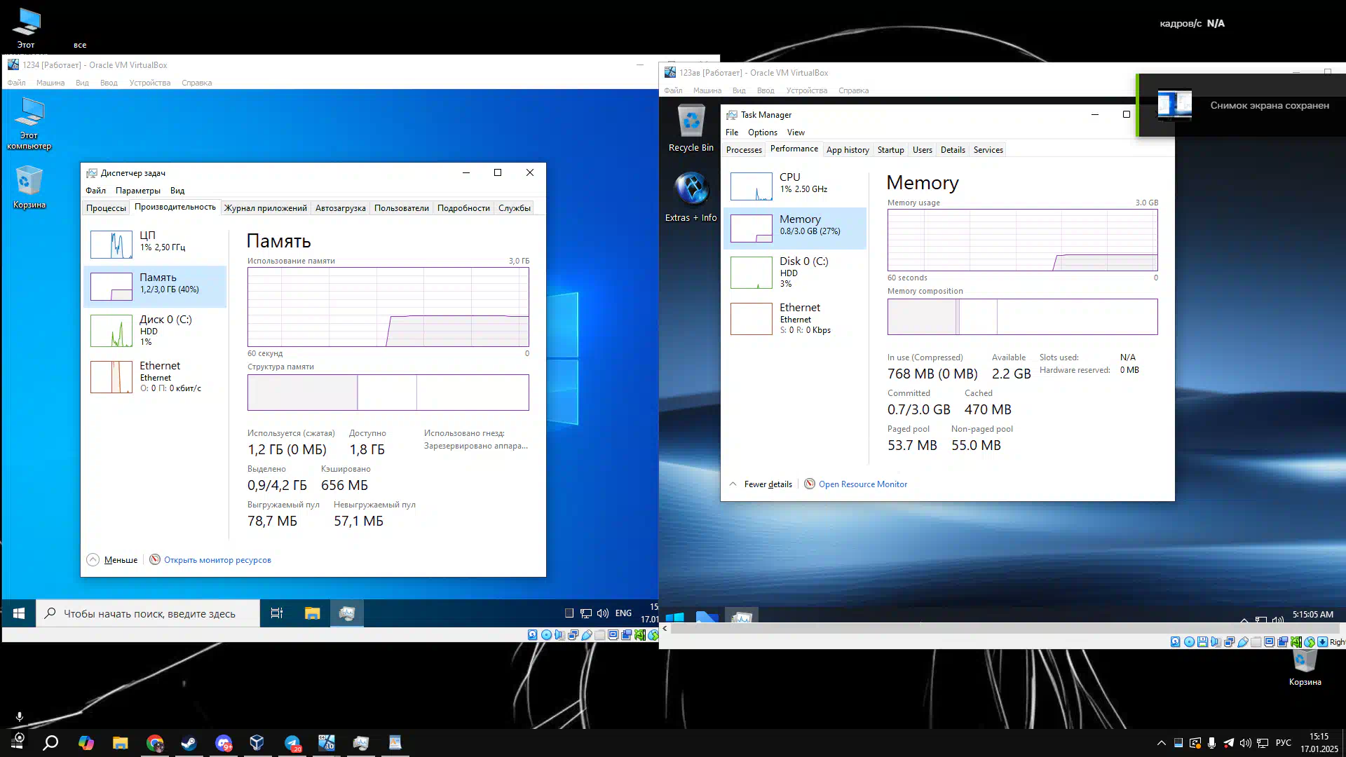Click РУС language indicator on host taskbar

(x=1283, y=743)
